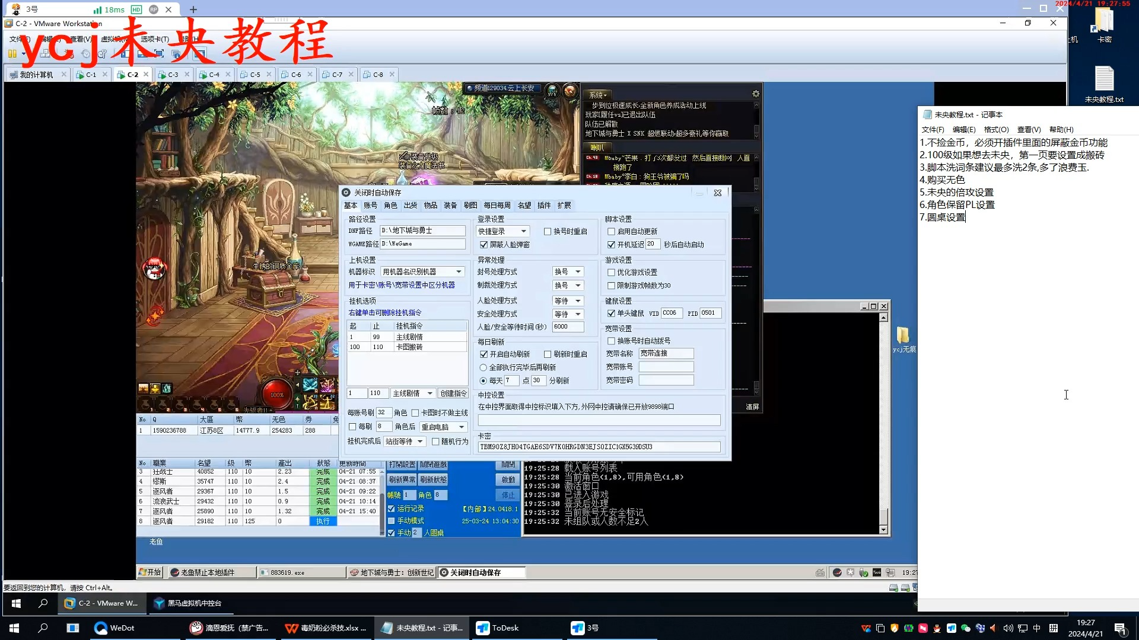
Task: Open the 机器标识 dropdown
Action: [x=422, y=272]
